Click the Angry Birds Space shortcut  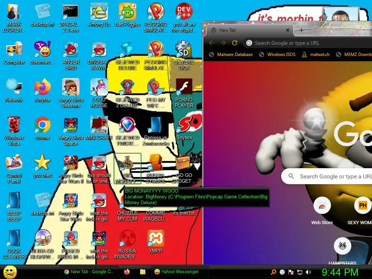pos(71,131)
